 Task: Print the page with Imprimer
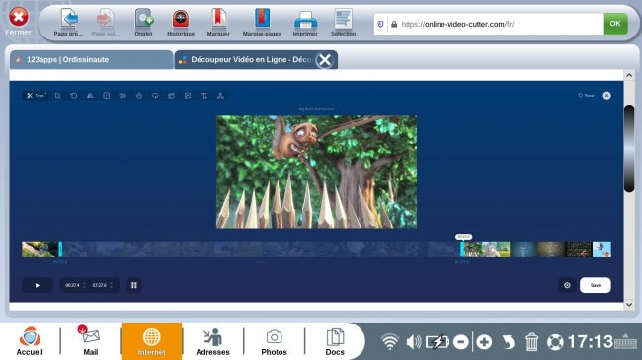[x=305, y=23]
